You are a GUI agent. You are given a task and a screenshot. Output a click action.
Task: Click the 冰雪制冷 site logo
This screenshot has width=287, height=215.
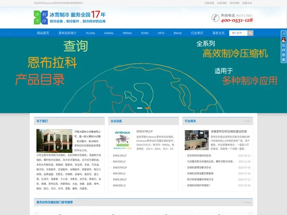click(x=41, y=18)
